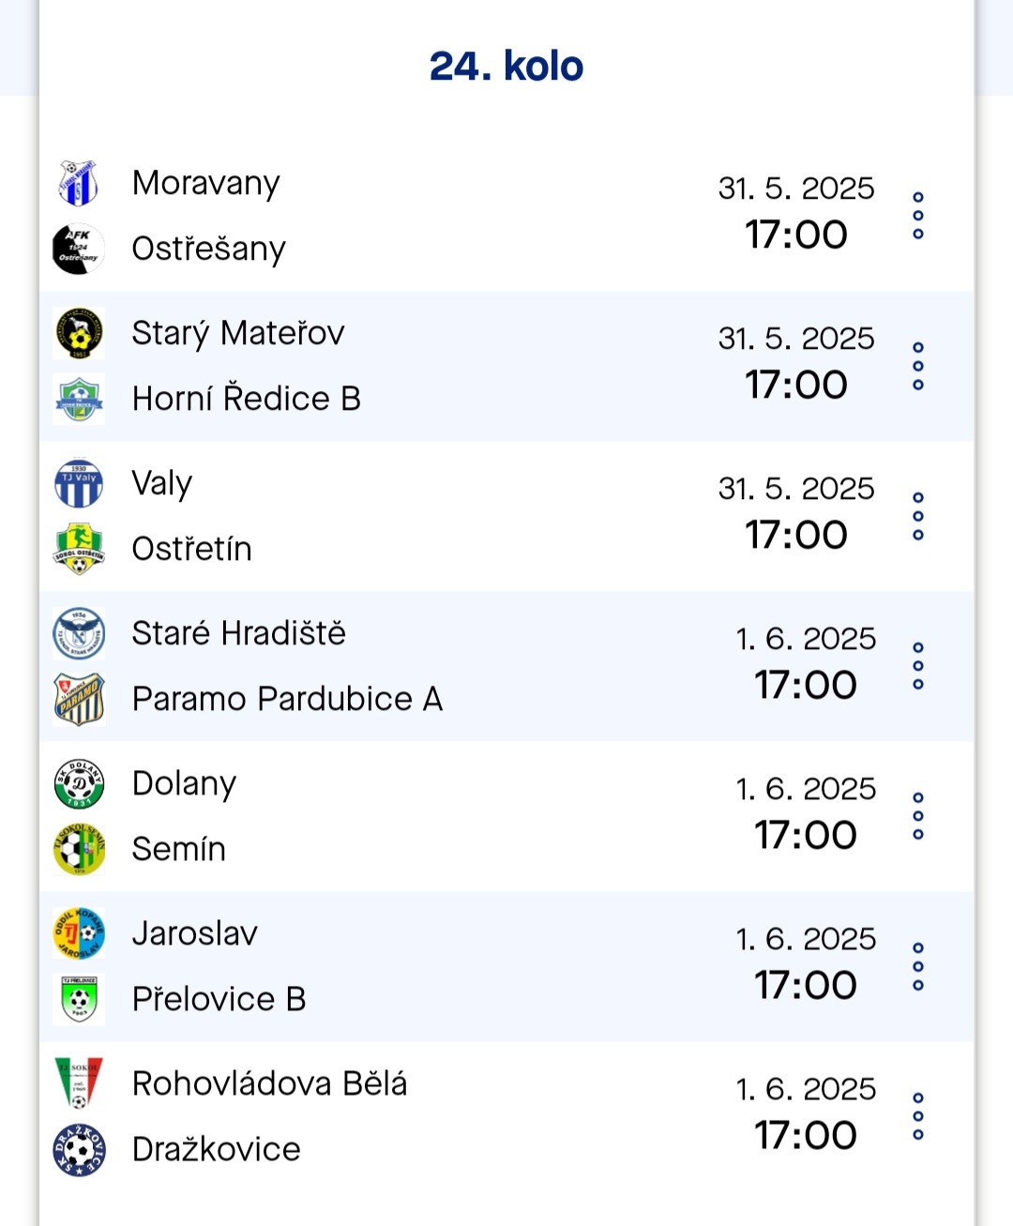Select the Semín team name
The height and width of the screenshot is (1226, 1013).
pos(179,849)
